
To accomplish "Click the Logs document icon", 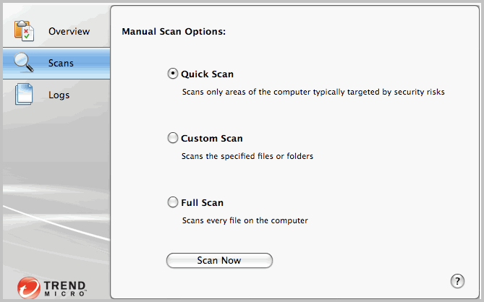I will tap(25, 95).
